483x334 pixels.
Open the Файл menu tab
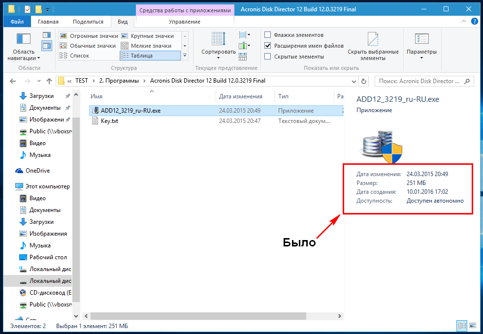(x=17, y=22)
